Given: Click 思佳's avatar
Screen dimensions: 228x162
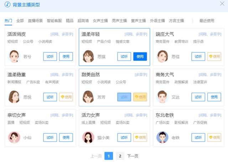Looking at the screenshot, I should pyautogui.click(x=162, y=56).
